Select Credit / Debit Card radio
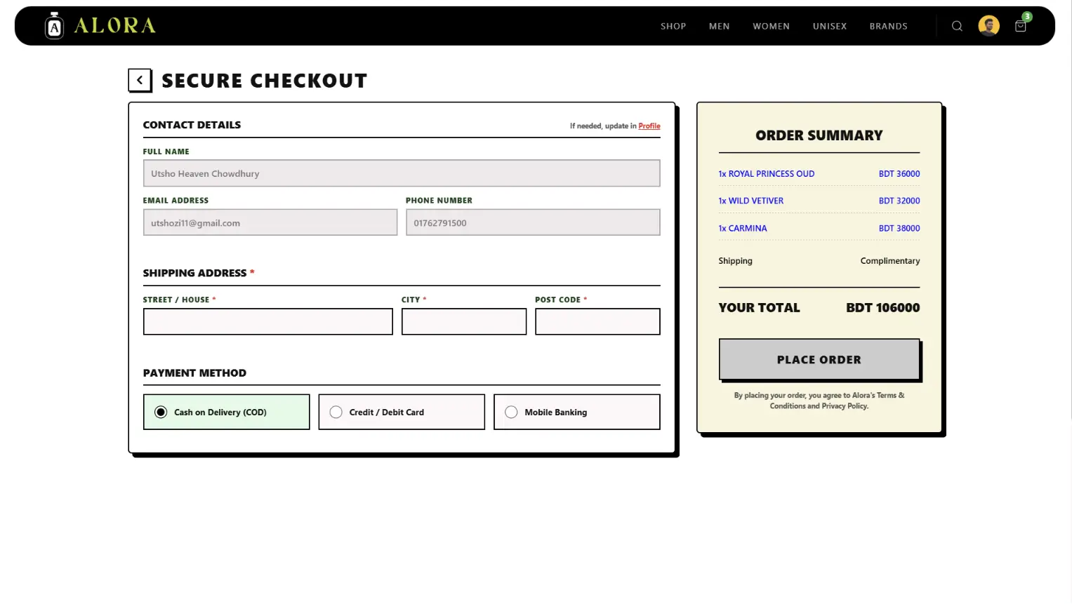 336,412
